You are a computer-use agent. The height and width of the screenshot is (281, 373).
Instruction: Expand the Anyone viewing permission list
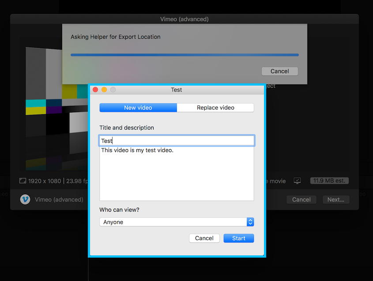(176, 222)
